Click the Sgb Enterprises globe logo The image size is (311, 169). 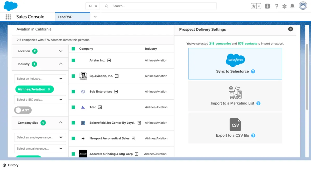click(x=83, y=92)
